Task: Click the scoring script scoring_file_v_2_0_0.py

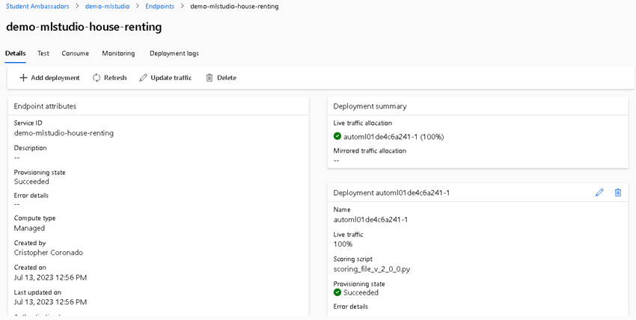Action: coord(372,269)
